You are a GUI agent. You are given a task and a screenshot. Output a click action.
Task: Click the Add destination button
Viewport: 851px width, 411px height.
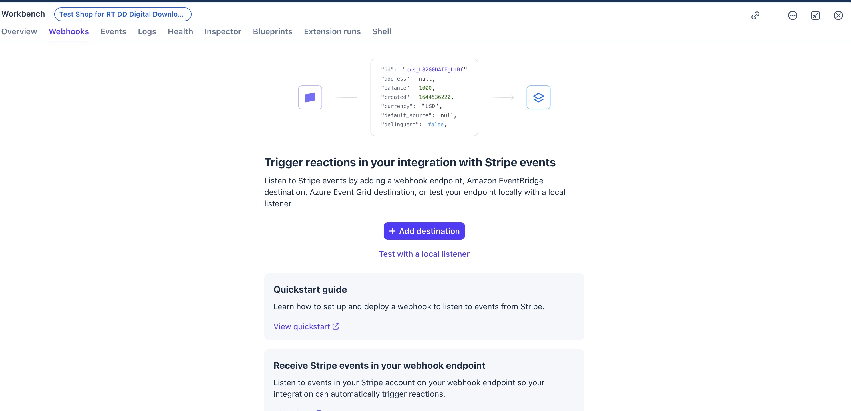424,231
